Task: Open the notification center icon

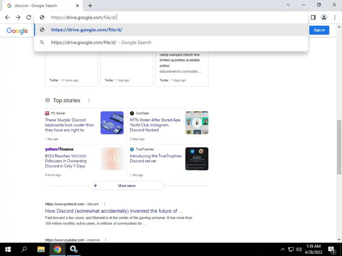Action: tap(332, 249)
